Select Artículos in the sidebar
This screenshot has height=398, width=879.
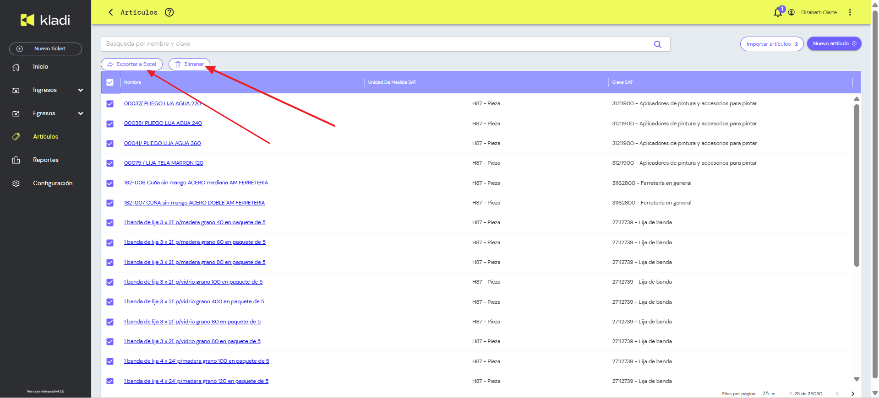tap(45, 136)
